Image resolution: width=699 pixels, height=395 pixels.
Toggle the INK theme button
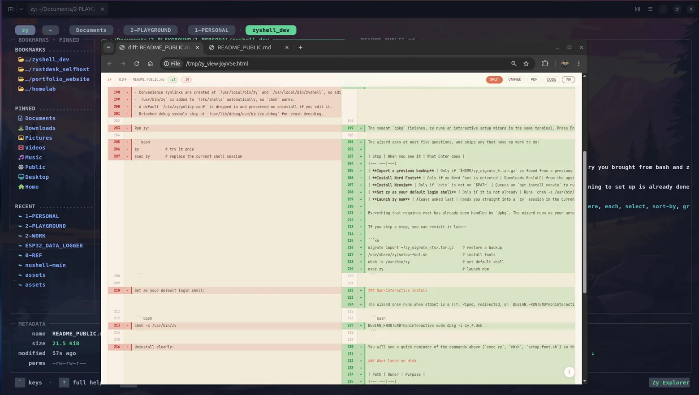569,80
